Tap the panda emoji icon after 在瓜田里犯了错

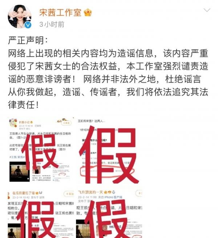point(41,193)
